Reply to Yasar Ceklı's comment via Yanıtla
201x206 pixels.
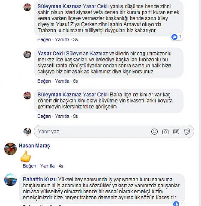tap(62, 81)
